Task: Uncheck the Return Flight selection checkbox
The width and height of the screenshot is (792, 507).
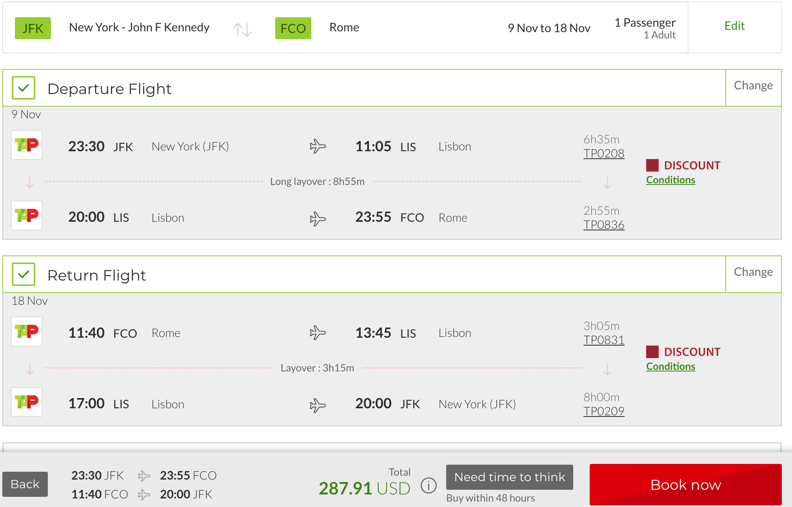Action: [x=23, y=274]
